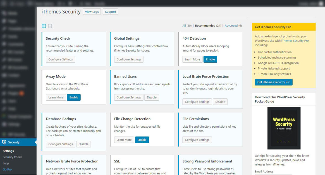
Task: Open View Logs button
Action: click(x=92, y=12)
